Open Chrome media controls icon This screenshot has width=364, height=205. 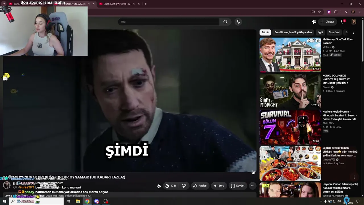(346, 12)
